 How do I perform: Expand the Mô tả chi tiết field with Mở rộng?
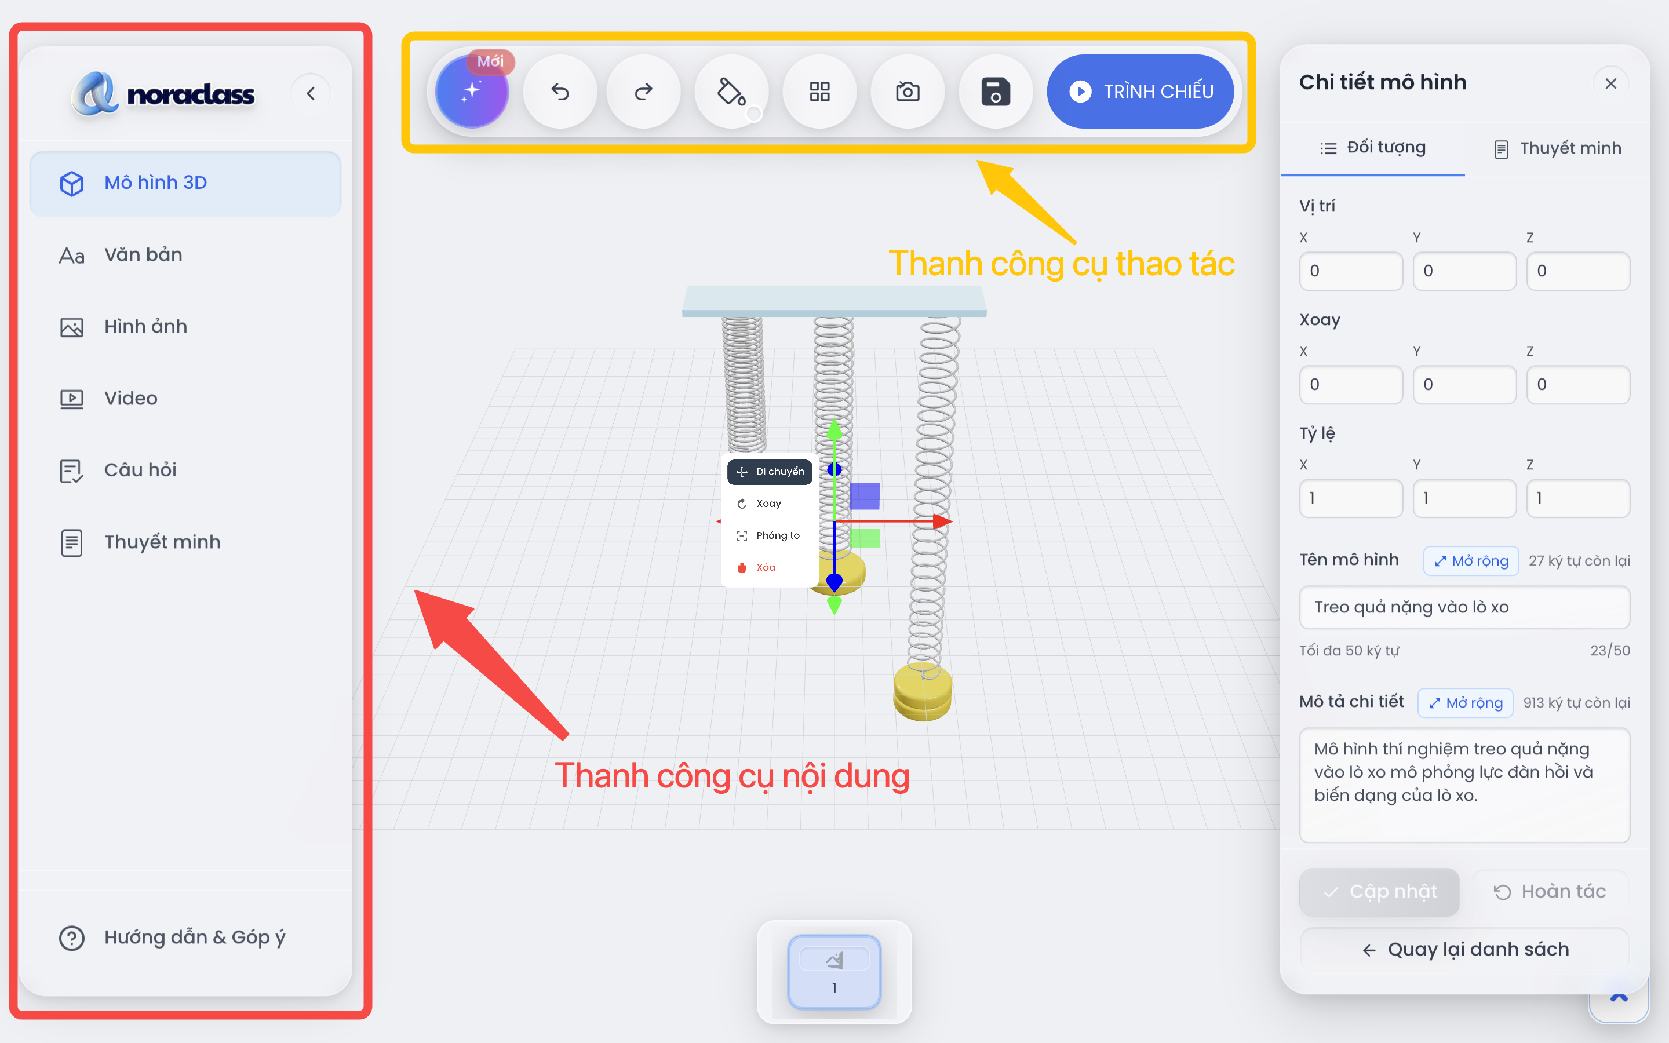click(x=1465, y=703)
